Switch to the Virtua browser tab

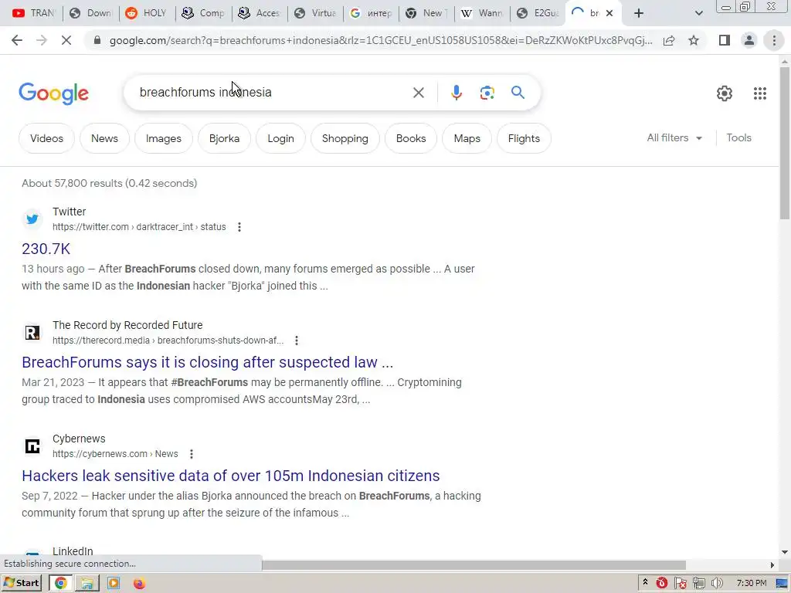coord(315,13)
